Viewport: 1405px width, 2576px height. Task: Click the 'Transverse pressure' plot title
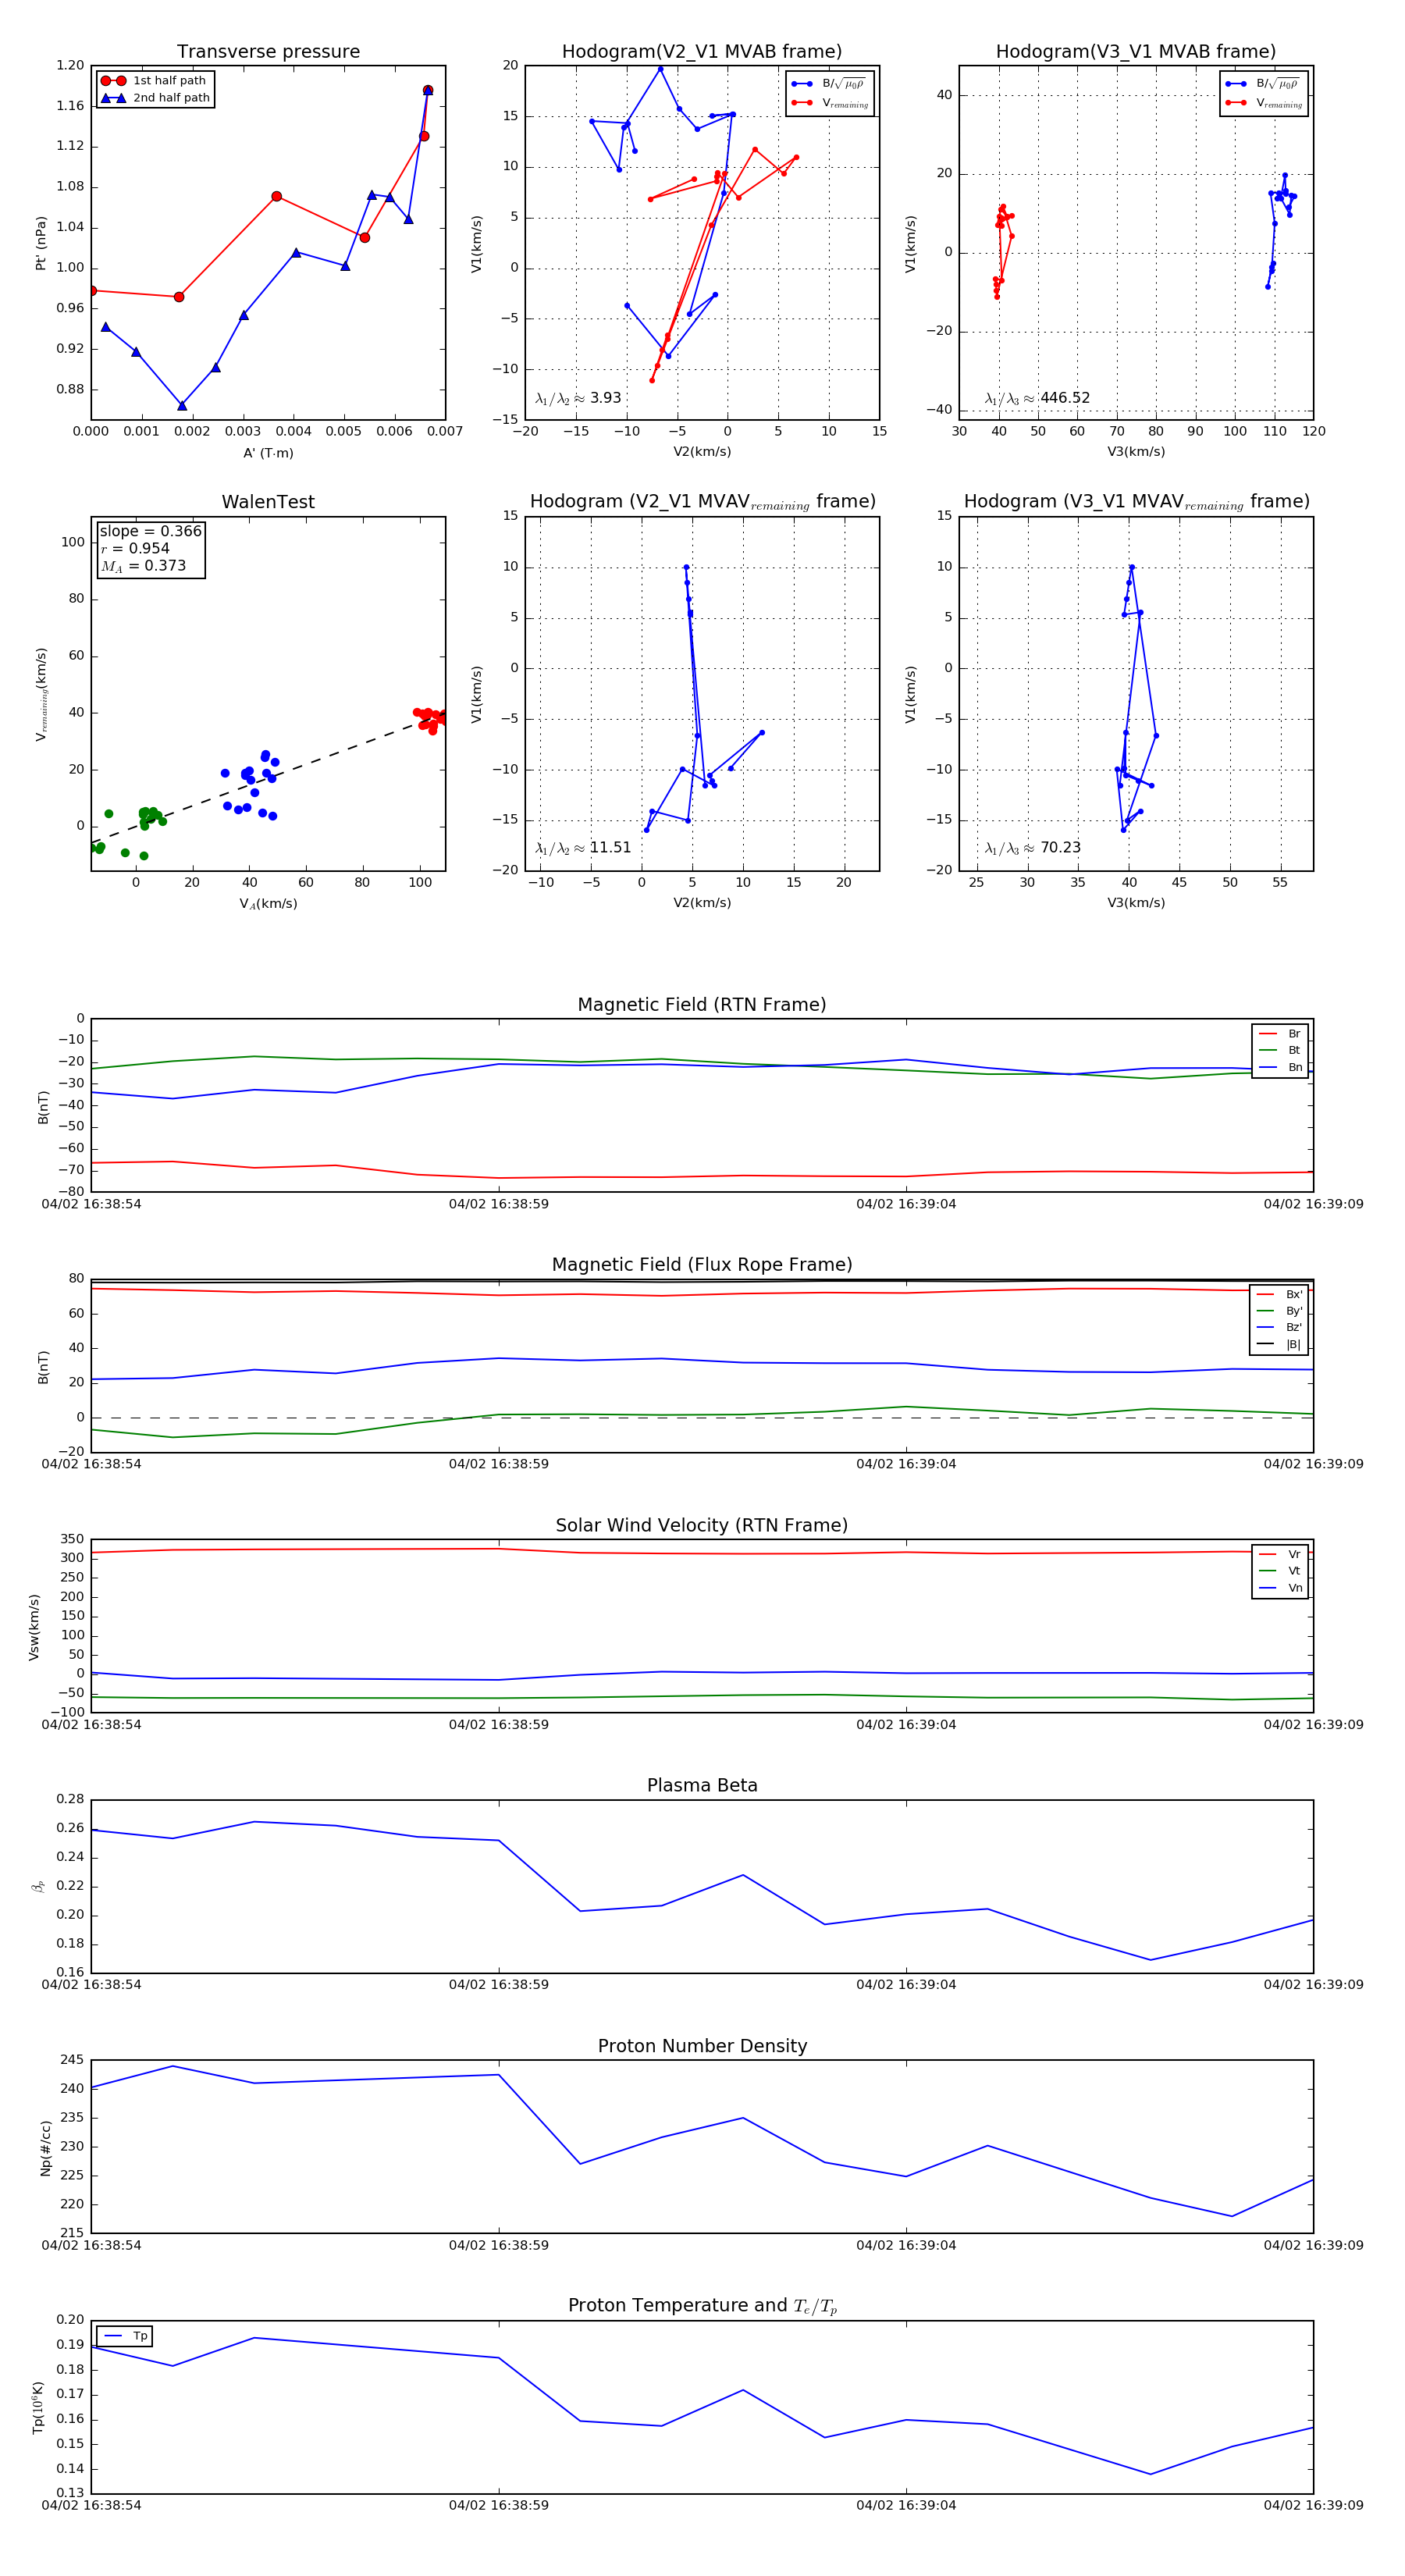click(268, 52)
